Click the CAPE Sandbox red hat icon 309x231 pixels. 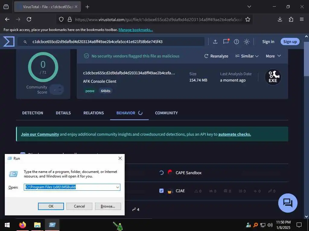pyautogui.click(x=170, y=172)
